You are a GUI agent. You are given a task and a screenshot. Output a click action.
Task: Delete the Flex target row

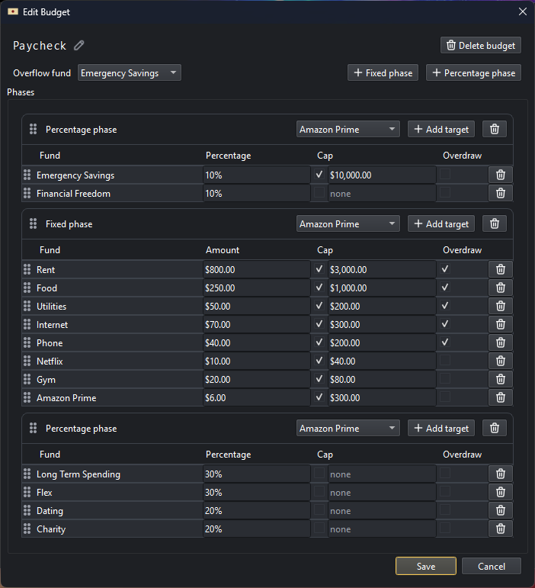pyautogui.click(x=500, y=493)
